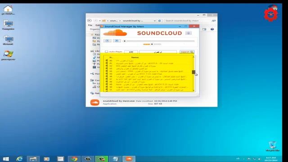
Task: Click the magnifier icon in Explorer search box
Action: click(x=213, y=21)
